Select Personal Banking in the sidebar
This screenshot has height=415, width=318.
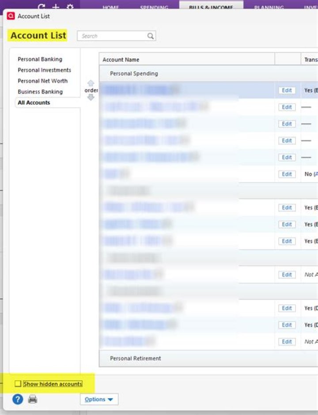tap(40, 59)
